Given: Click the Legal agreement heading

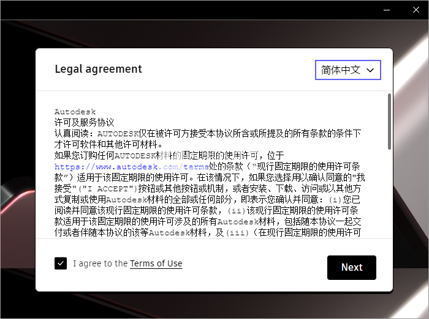Looking at the screenshot, I should [99, 69].
